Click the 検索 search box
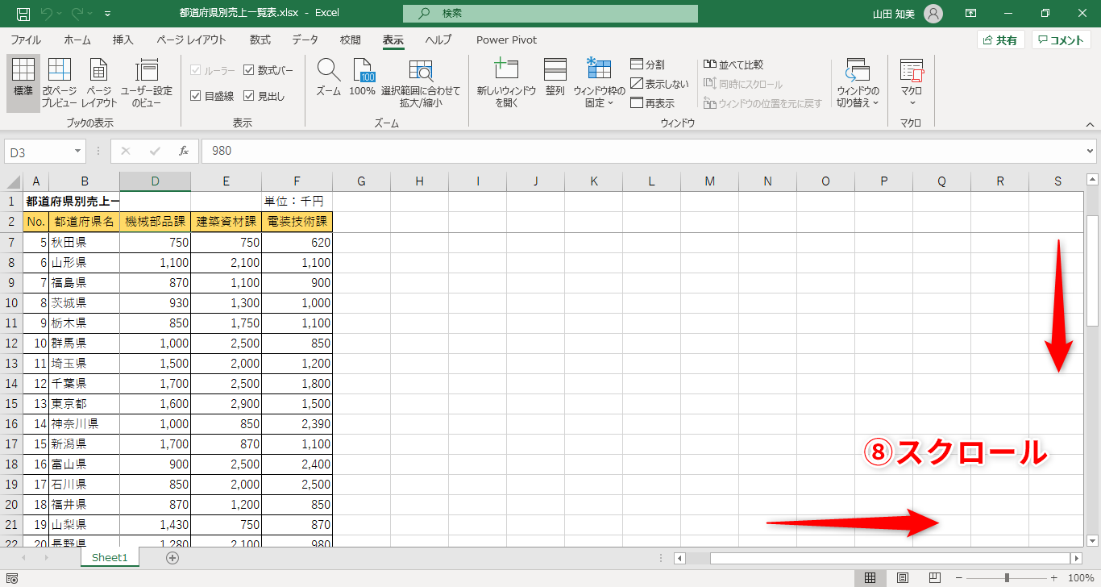This screenshot has width=1101, height=587. point(550,14)
